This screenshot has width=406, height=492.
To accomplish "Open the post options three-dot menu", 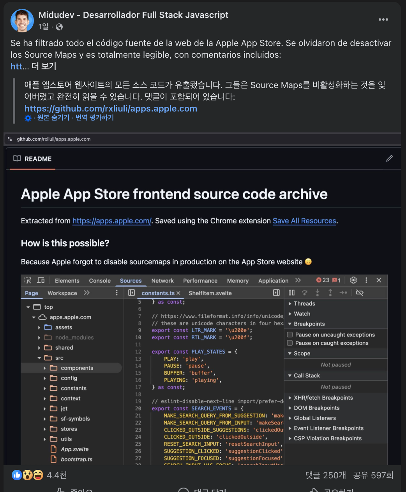I will point(383,19).
